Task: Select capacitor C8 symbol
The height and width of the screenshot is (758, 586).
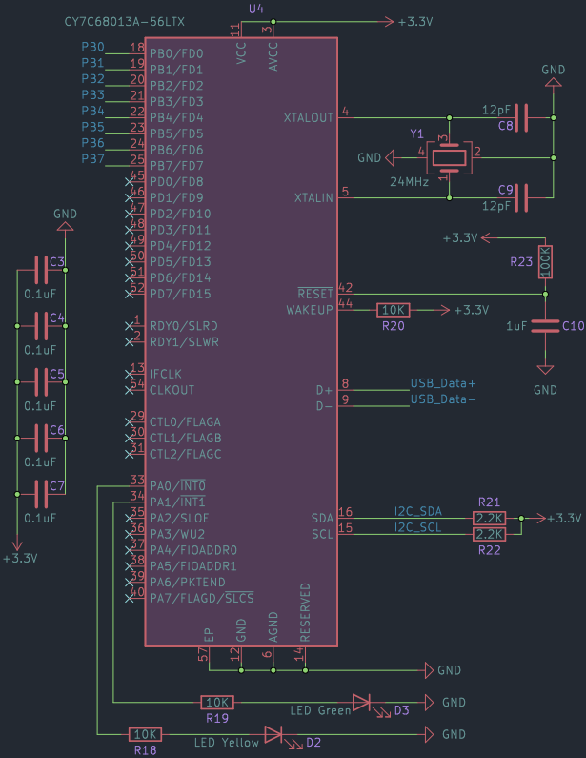Action: click(521, 117)
